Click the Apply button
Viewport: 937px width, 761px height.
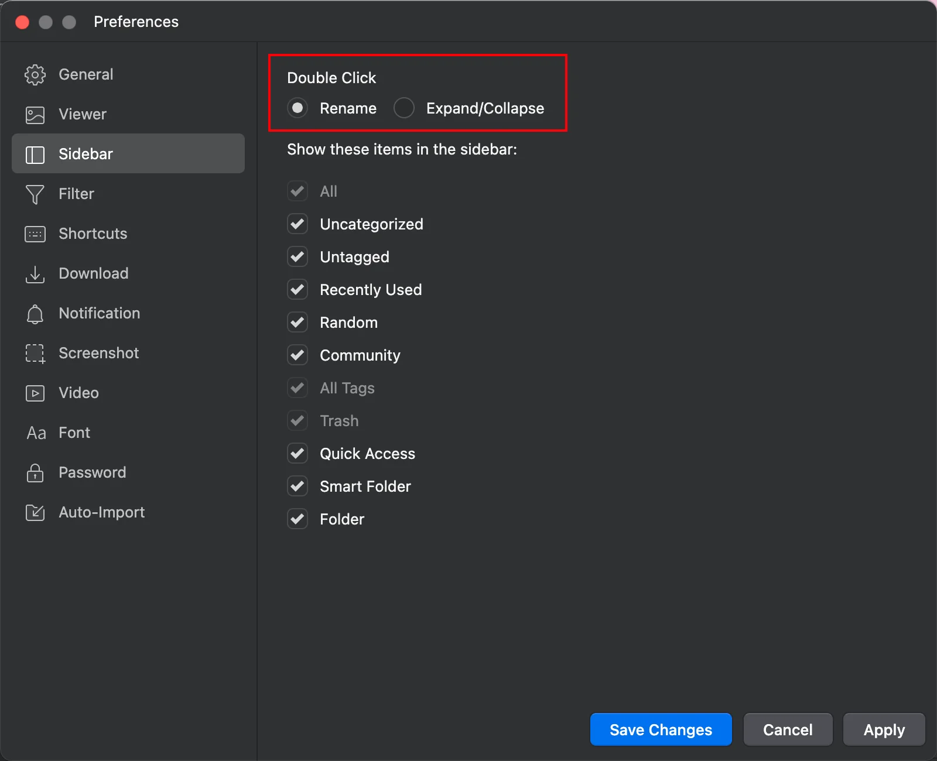884,729
